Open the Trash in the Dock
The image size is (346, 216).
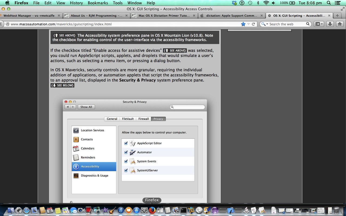coord(337,210)
